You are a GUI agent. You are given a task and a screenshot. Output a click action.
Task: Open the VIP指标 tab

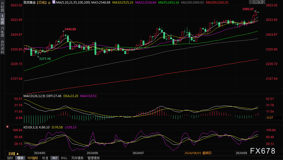[x=33, y=158]
